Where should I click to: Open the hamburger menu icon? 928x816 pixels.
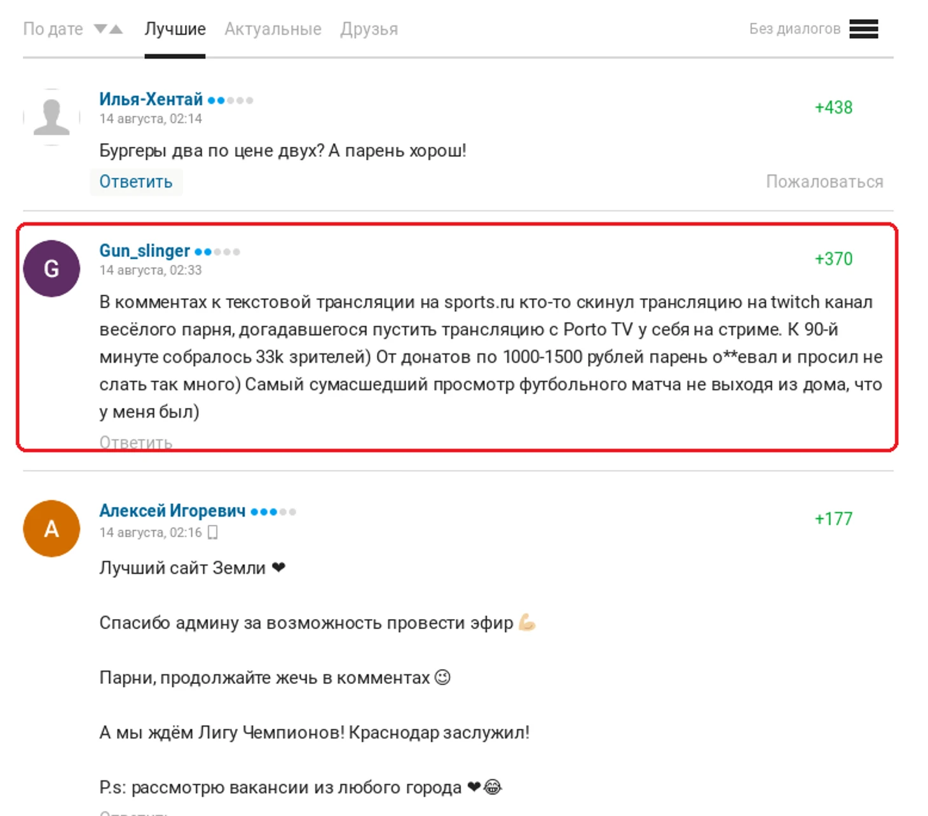click(863, 29)
